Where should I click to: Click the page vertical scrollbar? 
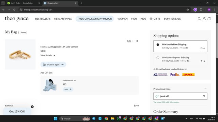217,41
